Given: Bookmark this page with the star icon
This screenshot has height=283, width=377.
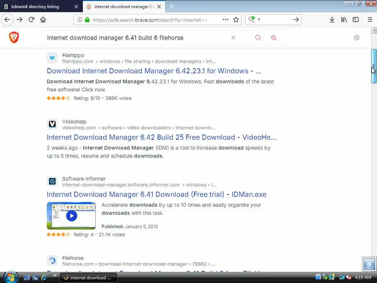Looking at the screenshot, I should coord(236,20).
